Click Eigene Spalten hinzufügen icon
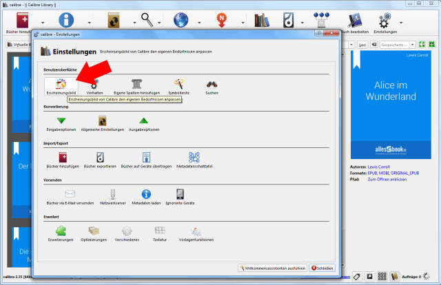 coord(136,85)
